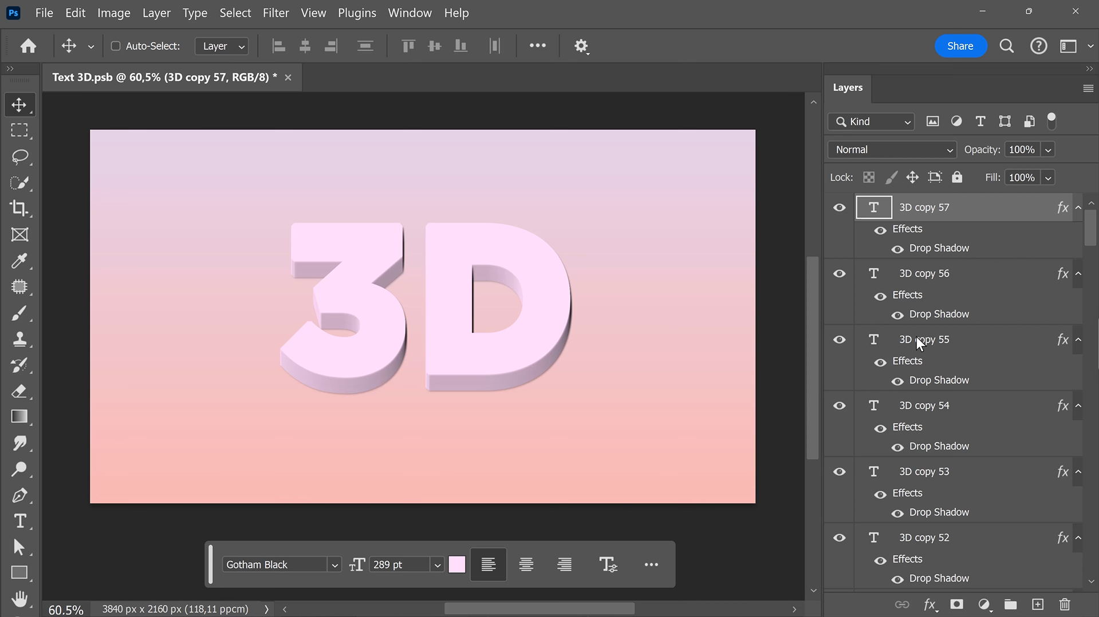Open the Opacity slider dropdown
Image resolution: width=1099 pixels, height=617 pixels.
click(x=1048, y=150)
